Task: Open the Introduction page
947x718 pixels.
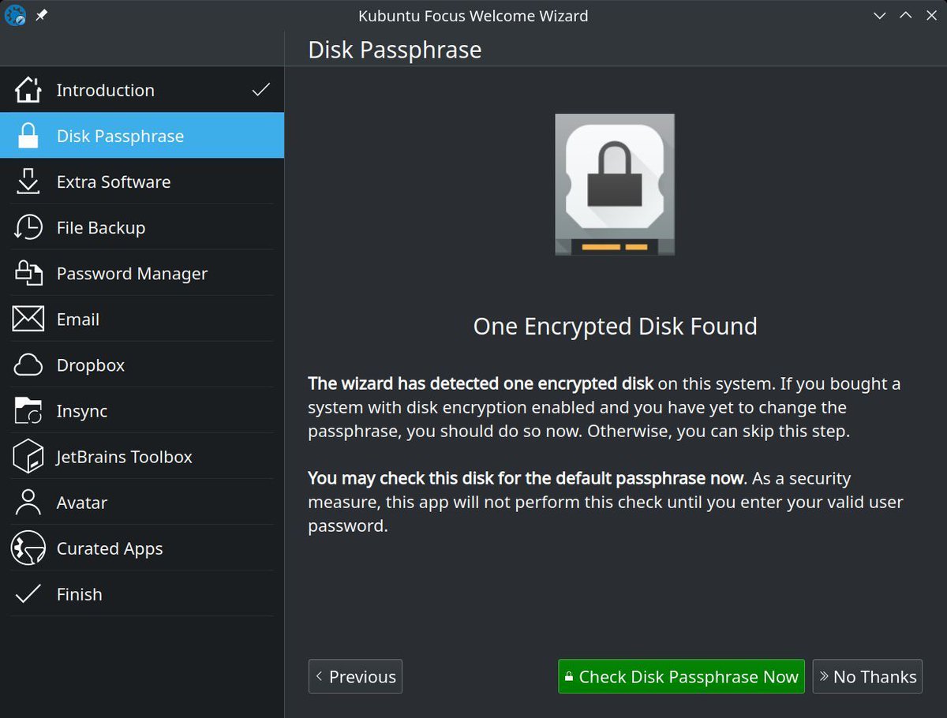Action: [142, 90]
